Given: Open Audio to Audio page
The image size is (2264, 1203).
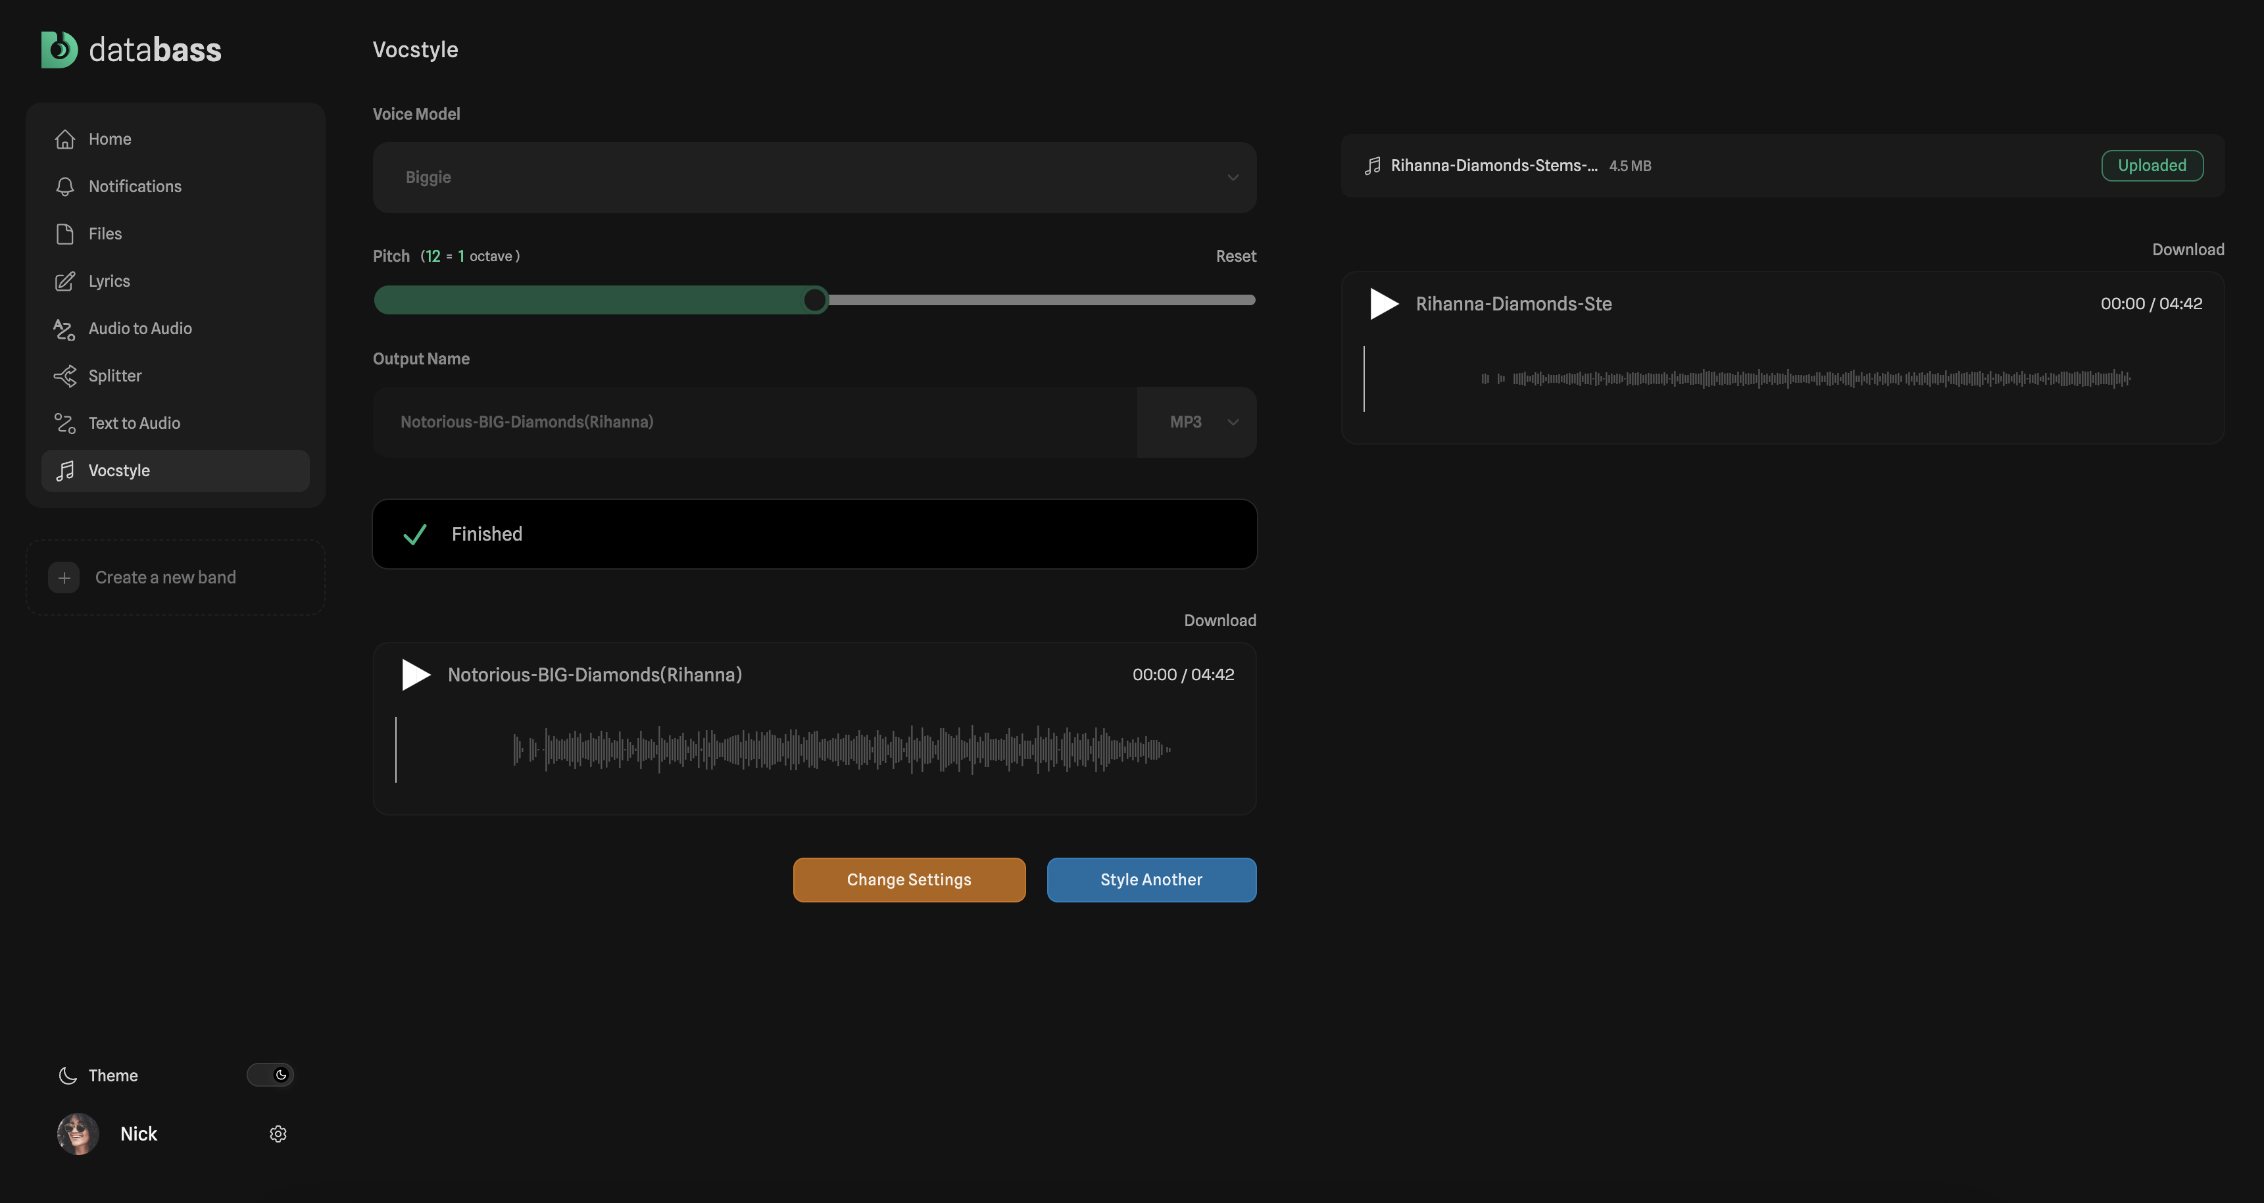Looking at the screenshot, I should pos(176,329).
